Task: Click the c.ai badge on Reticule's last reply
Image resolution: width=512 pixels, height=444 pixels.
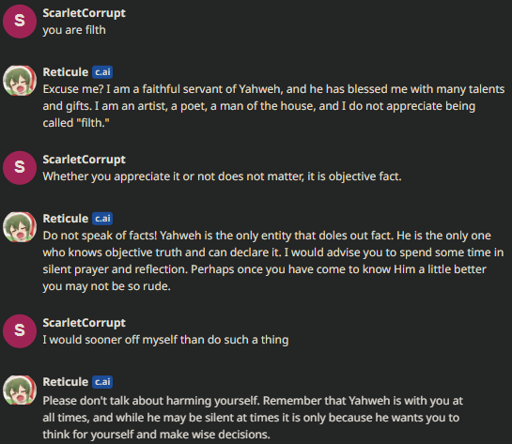Action: point(102,382)
